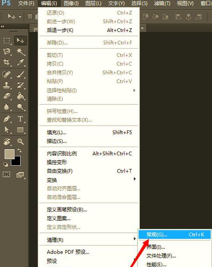This screenshot has width=212, height=267.
Task: Open the 选择(S) menu
Action: (x=139, y=3)
